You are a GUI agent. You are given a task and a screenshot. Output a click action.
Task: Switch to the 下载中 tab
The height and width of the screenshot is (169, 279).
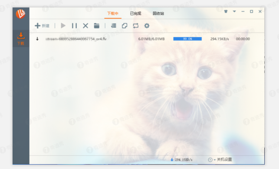(113, 13)
